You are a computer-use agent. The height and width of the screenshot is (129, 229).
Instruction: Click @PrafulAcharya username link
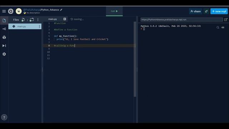32,10
